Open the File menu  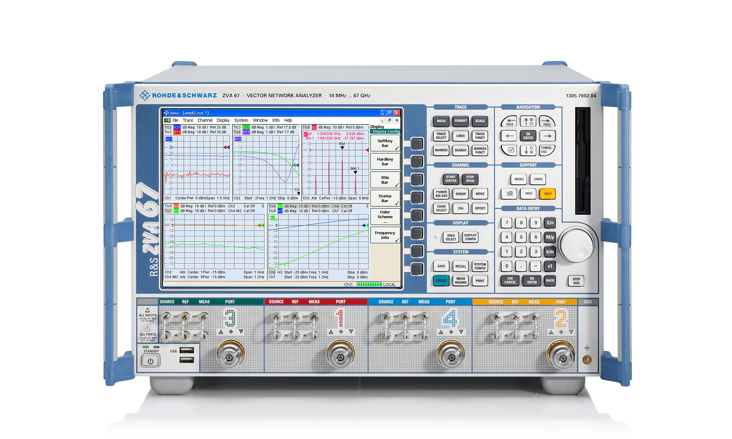pos(175,120)
